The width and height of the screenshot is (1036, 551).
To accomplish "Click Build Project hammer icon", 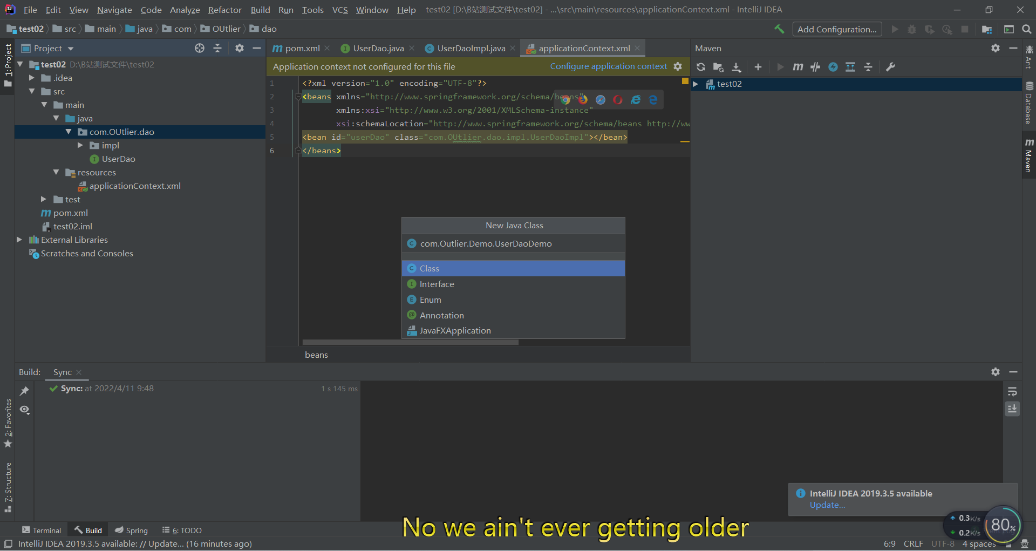I will tap(779, 29).
